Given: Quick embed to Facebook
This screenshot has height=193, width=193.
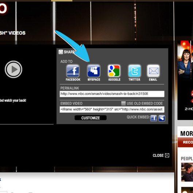Looking at the screenshot, I should (154, 119).
